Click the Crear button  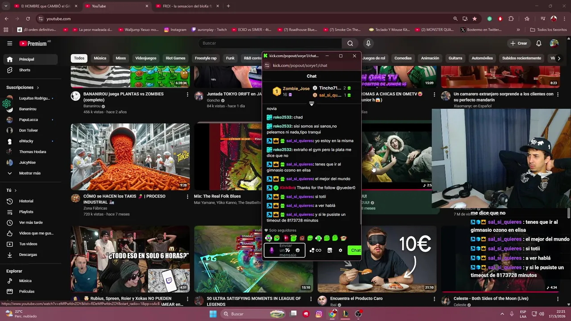tap(519, 43)
